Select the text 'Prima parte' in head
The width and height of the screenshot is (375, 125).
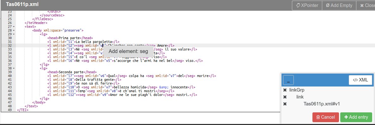(69, 38)
